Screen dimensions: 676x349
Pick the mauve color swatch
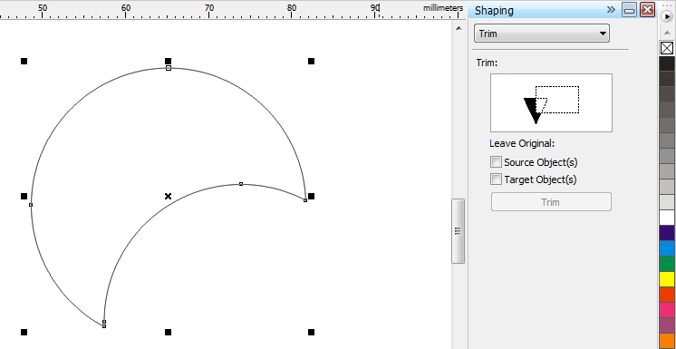point(667,325)
